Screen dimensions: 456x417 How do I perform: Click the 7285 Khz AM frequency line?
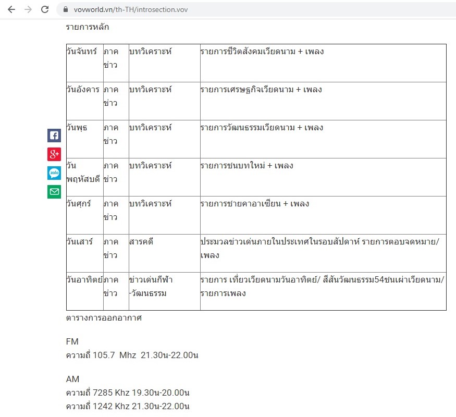(x=127, y=393)
